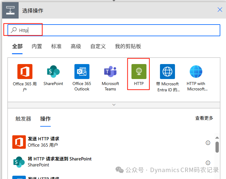
Task: Switch to the 内置 tab
Action: (37, 46)
